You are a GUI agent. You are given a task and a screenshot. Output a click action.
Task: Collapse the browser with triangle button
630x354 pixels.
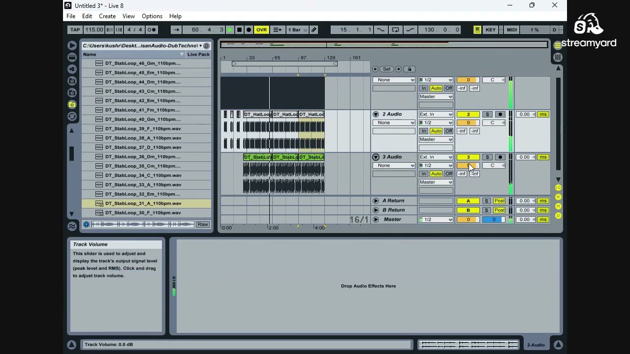coord(72,45)
